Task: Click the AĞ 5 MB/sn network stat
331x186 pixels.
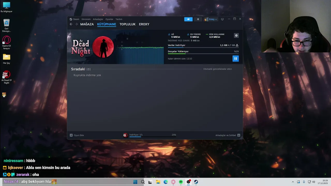Action: [174, 36]
